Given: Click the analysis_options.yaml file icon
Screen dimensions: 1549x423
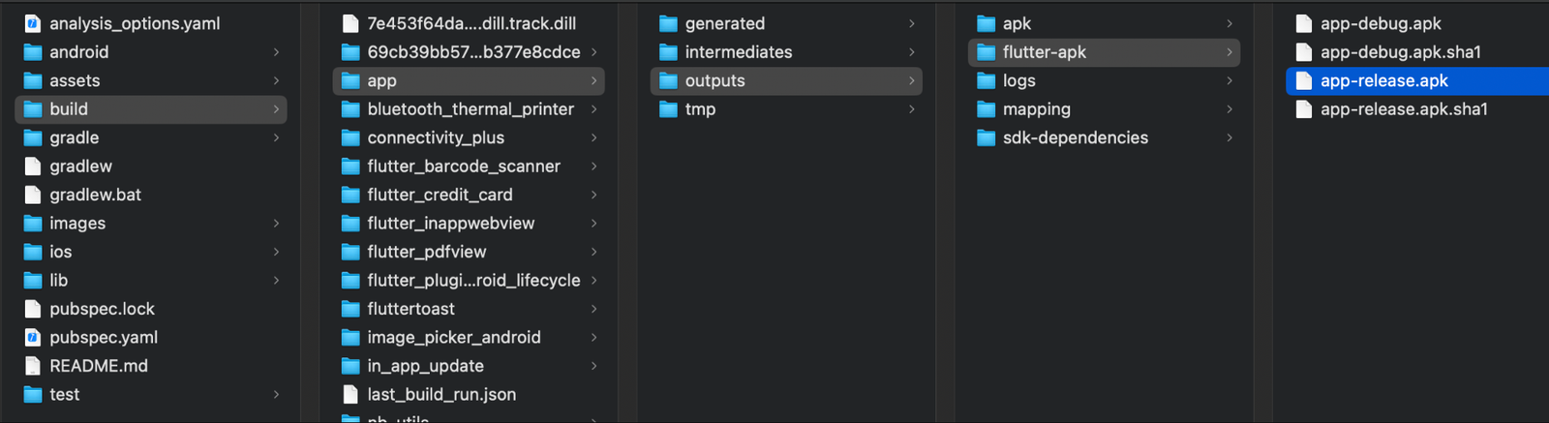Looking at the screenshot, I should click(x=33, y=23).
